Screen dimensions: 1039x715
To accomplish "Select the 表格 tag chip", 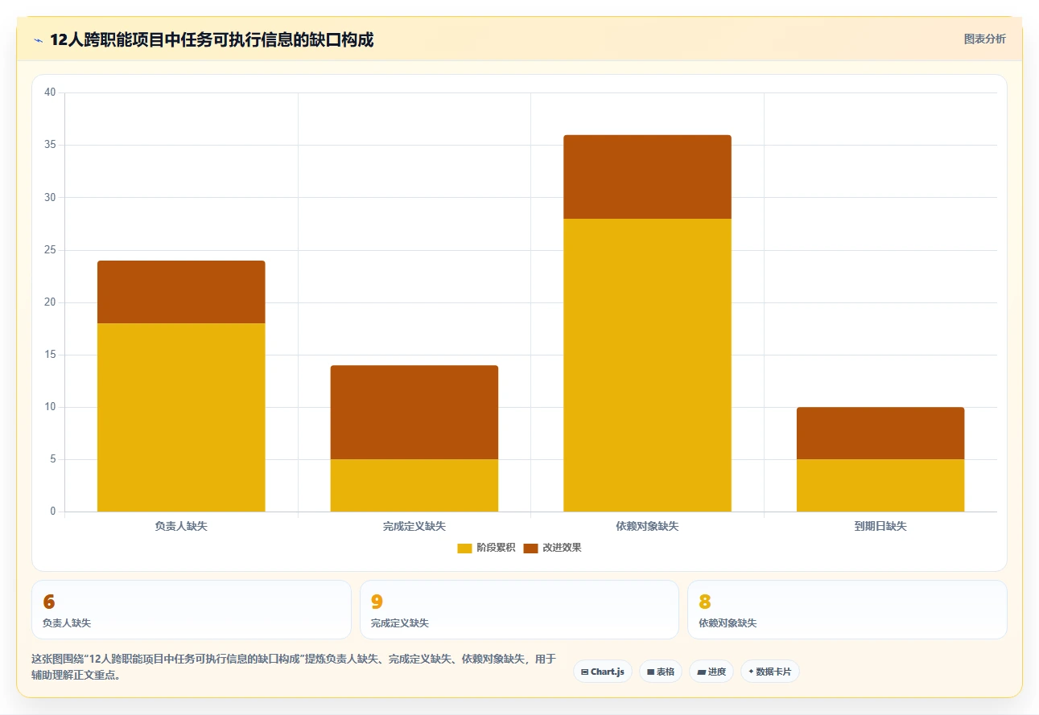I will coord(661,672).
